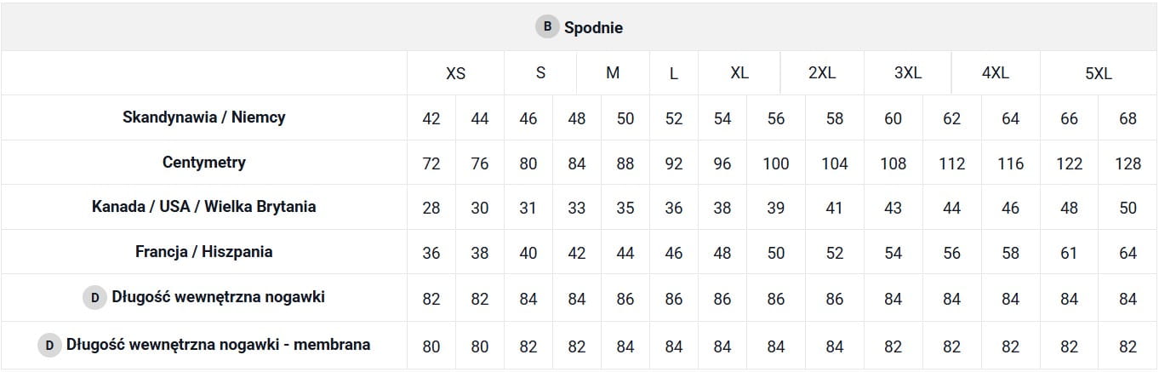Image resolution: width=1159 pixels, height=372 pixels.
Task: Select size 68 in Skandynawia / Niemcy row
Action: click(1128, 118)
